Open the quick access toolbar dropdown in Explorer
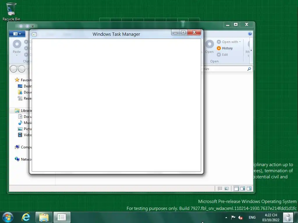The height and width of the screenshot is (223, 298). tap(33, 26)
